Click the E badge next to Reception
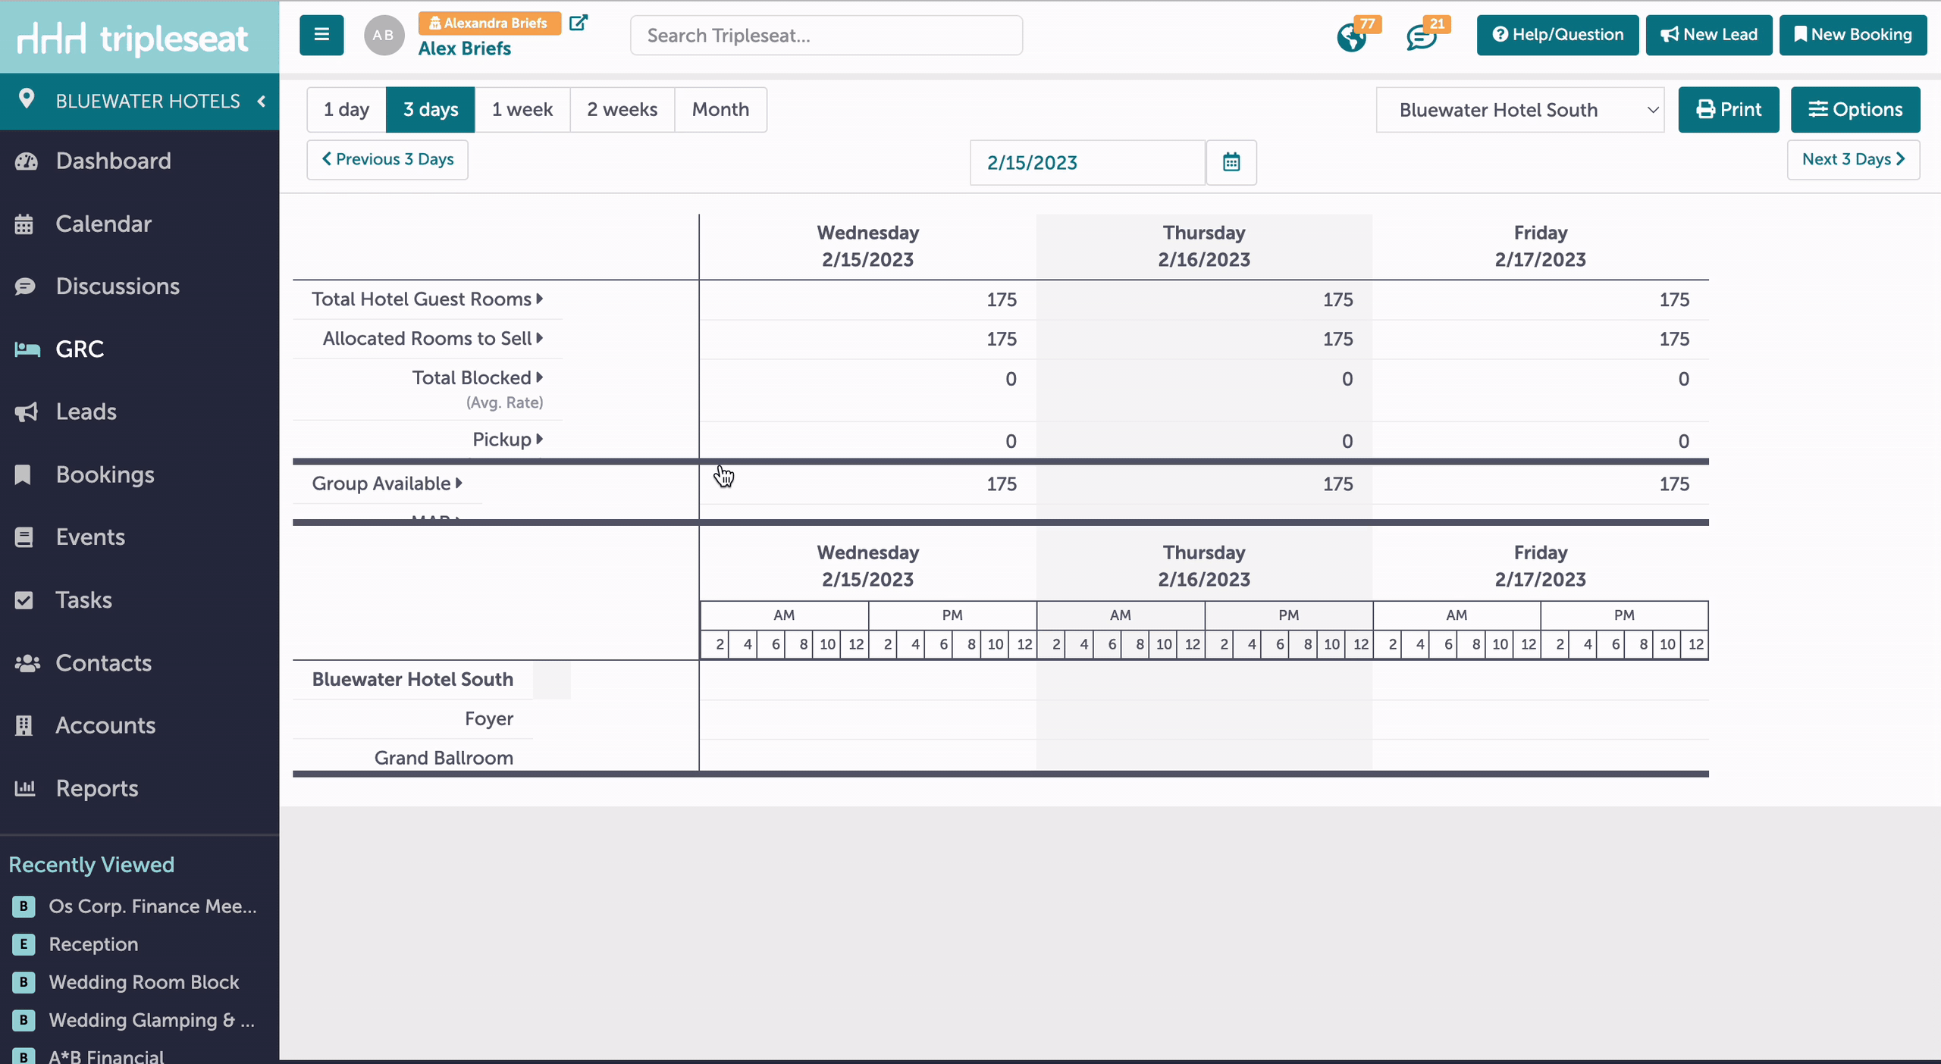This screenshot has width=1941, height=1064. point(24,944)
